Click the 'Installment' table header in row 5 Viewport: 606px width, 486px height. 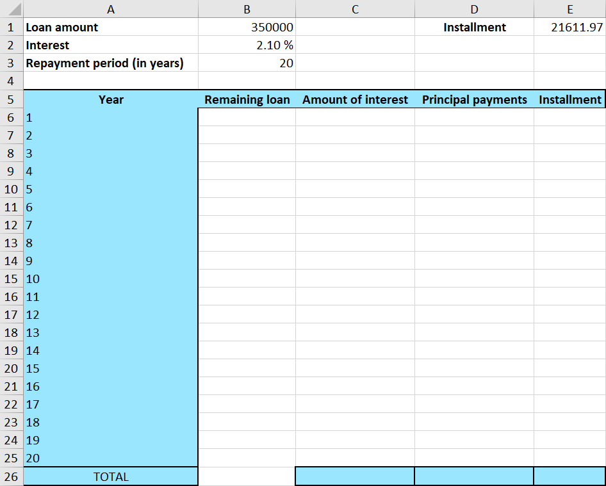pos(569,99)
